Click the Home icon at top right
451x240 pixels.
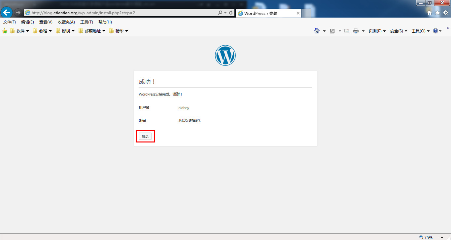pyautogui.click(x=430, y=13)
